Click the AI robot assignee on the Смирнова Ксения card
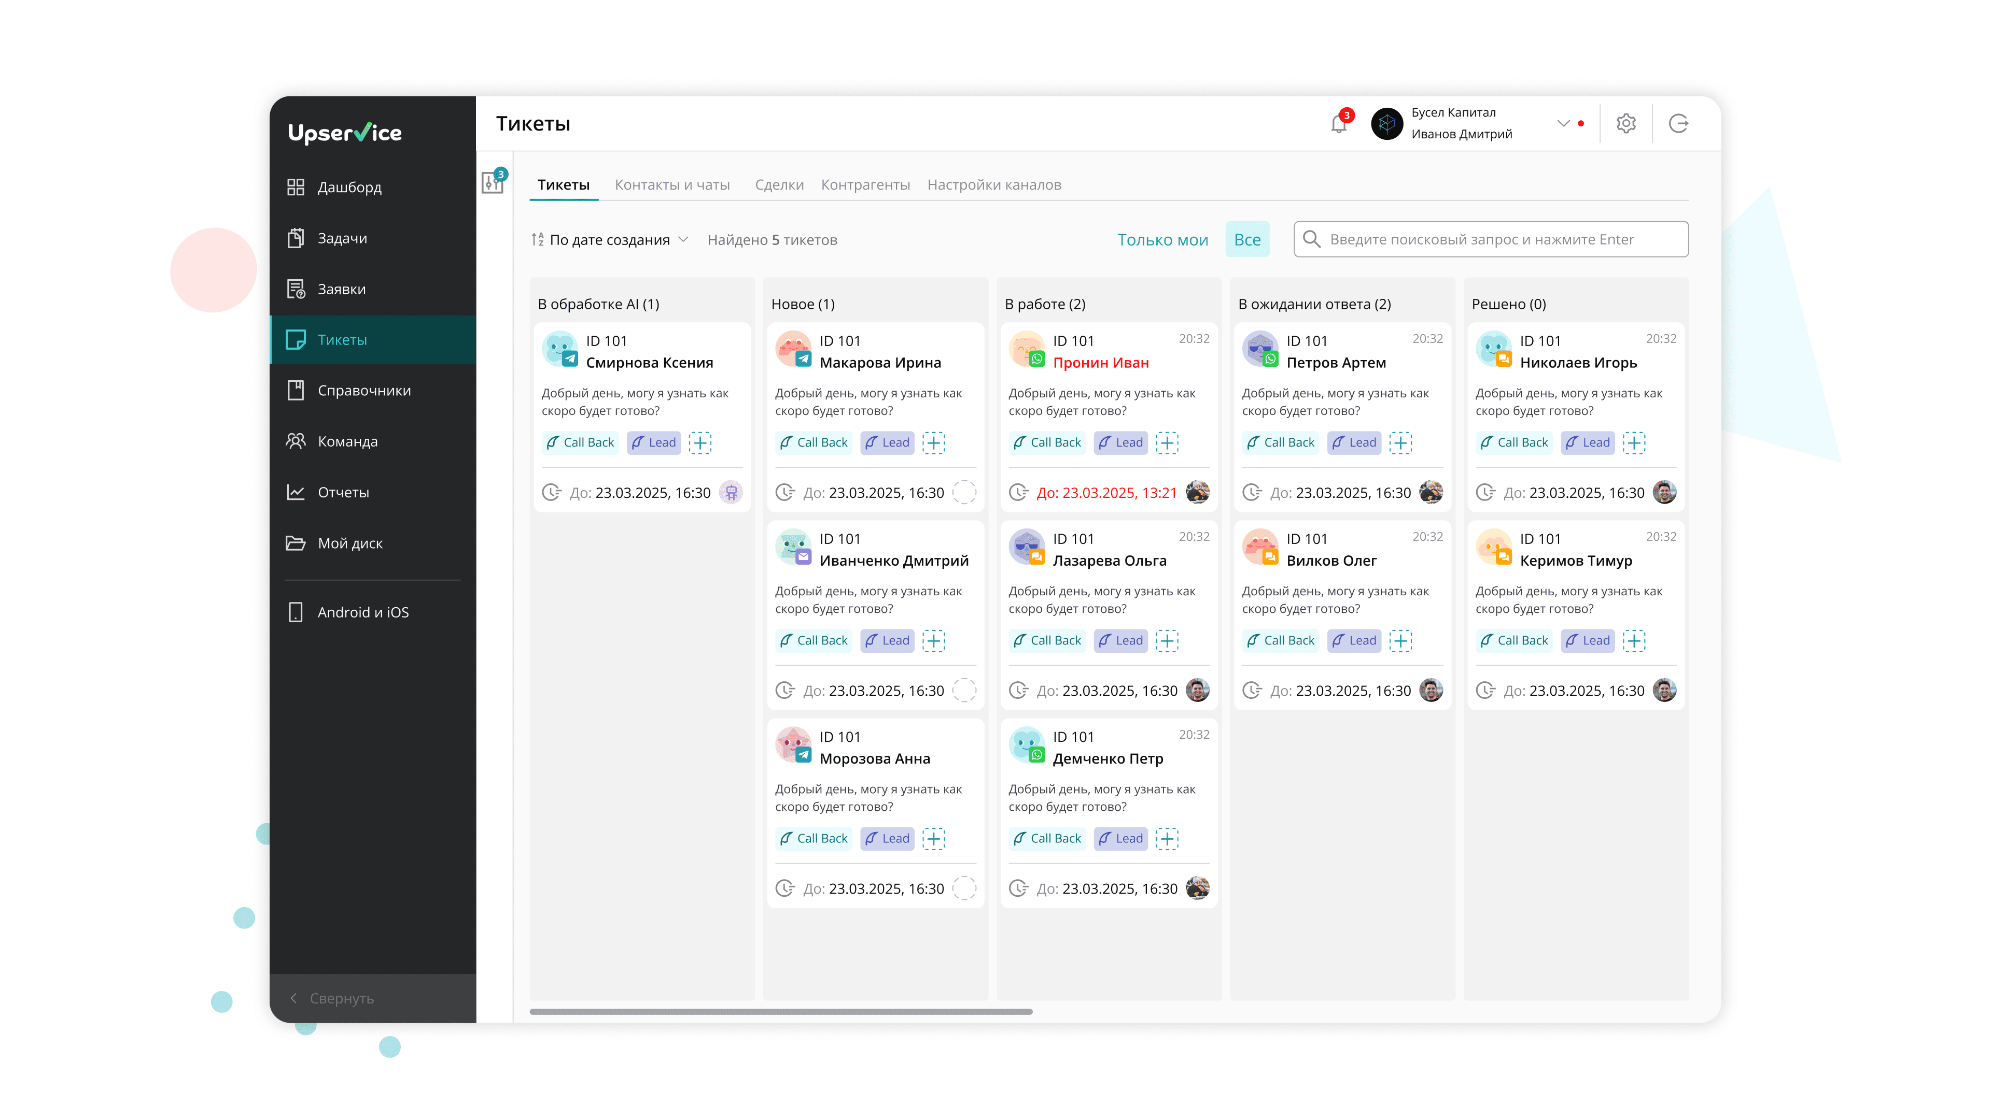Image resolution: width=1991 pixels, height=1119 pixels. coord(731,492)
